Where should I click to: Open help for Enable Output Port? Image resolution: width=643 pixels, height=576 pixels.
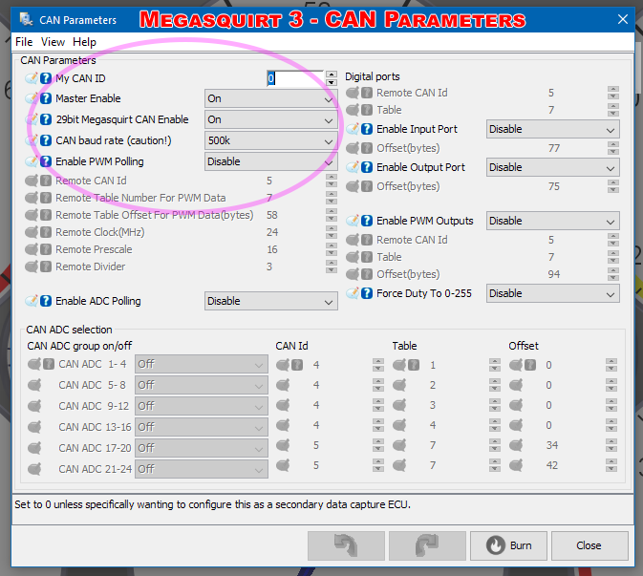click(x=367, y=167)
